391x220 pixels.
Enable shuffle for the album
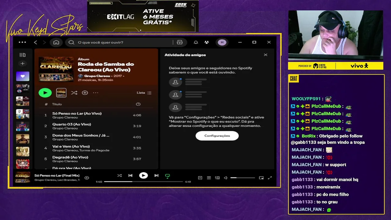point(74,93)
